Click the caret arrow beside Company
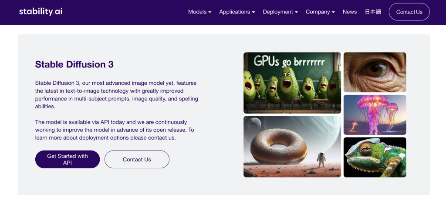 click(x=333, y=12)
